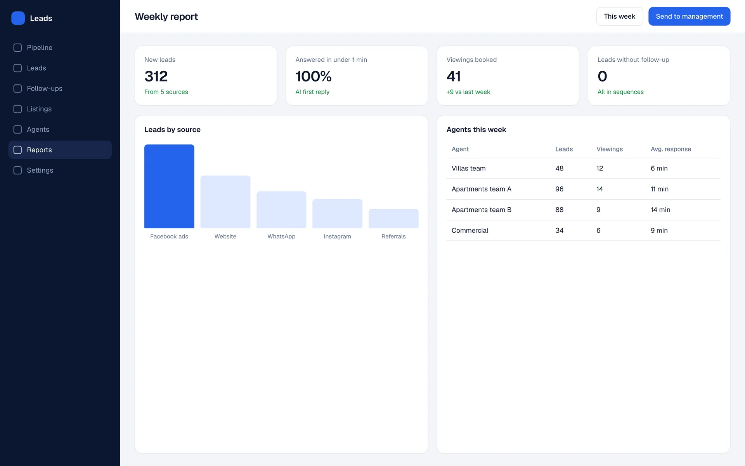The height and width of the screenshot is (466, 745).
Task: Click the 14 min response value
Action: tap(660, 210)
